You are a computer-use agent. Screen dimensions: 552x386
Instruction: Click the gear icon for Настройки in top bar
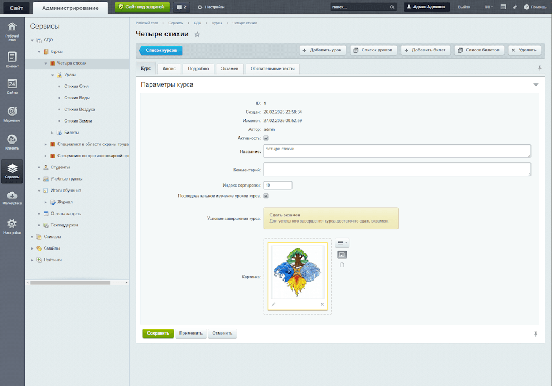click(x=200, y=7)
